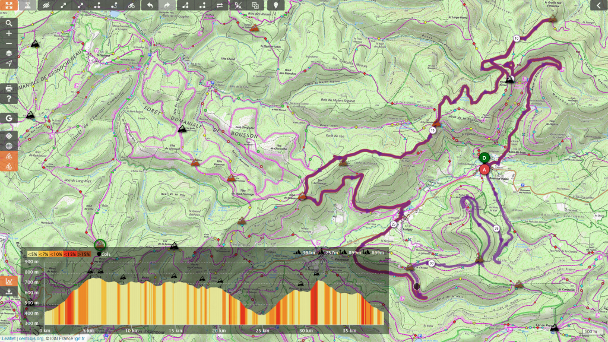Toggle the elevation profile chart button

9,281
